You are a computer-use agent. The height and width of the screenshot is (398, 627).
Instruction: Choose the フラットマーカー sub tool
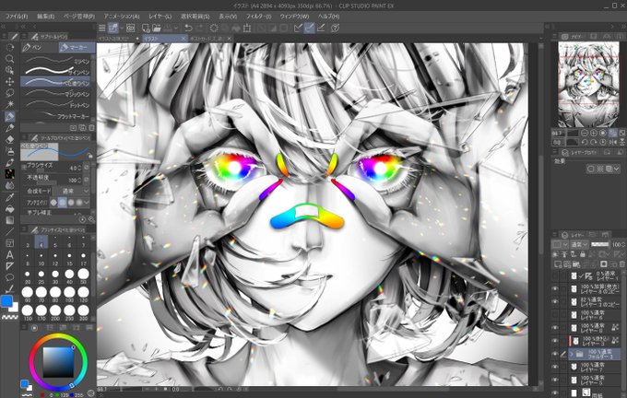55,116
